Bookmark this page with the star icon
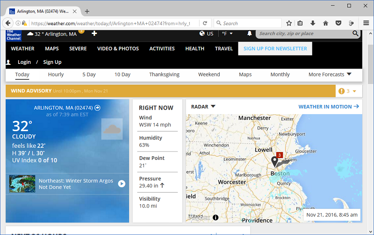The width and height of the screenshot is (374, 235). pyautogui.click(x=289, y=23)
